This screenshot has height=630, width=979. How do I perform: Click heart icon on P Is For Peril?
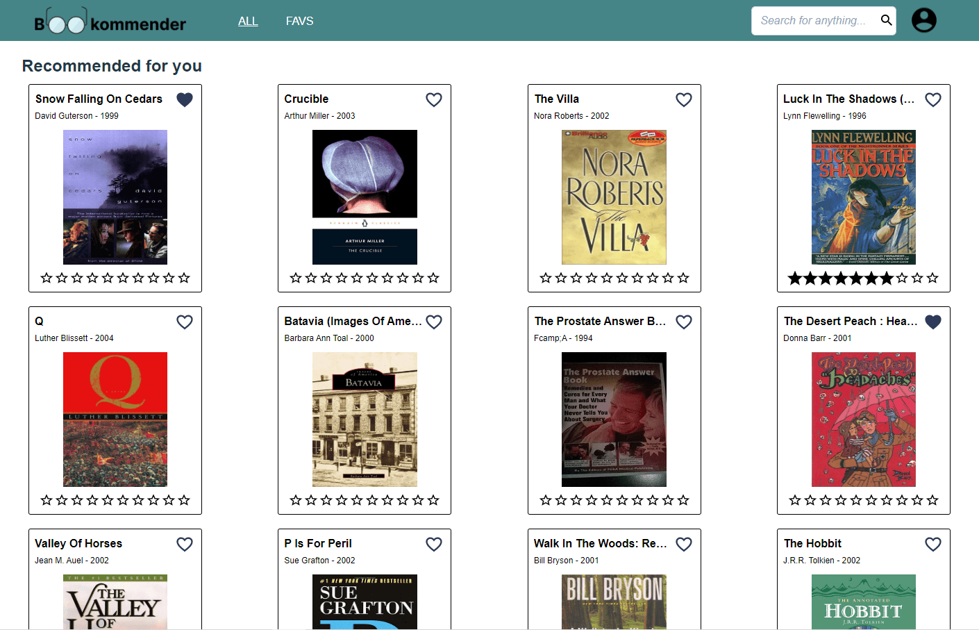pos(434,544)
